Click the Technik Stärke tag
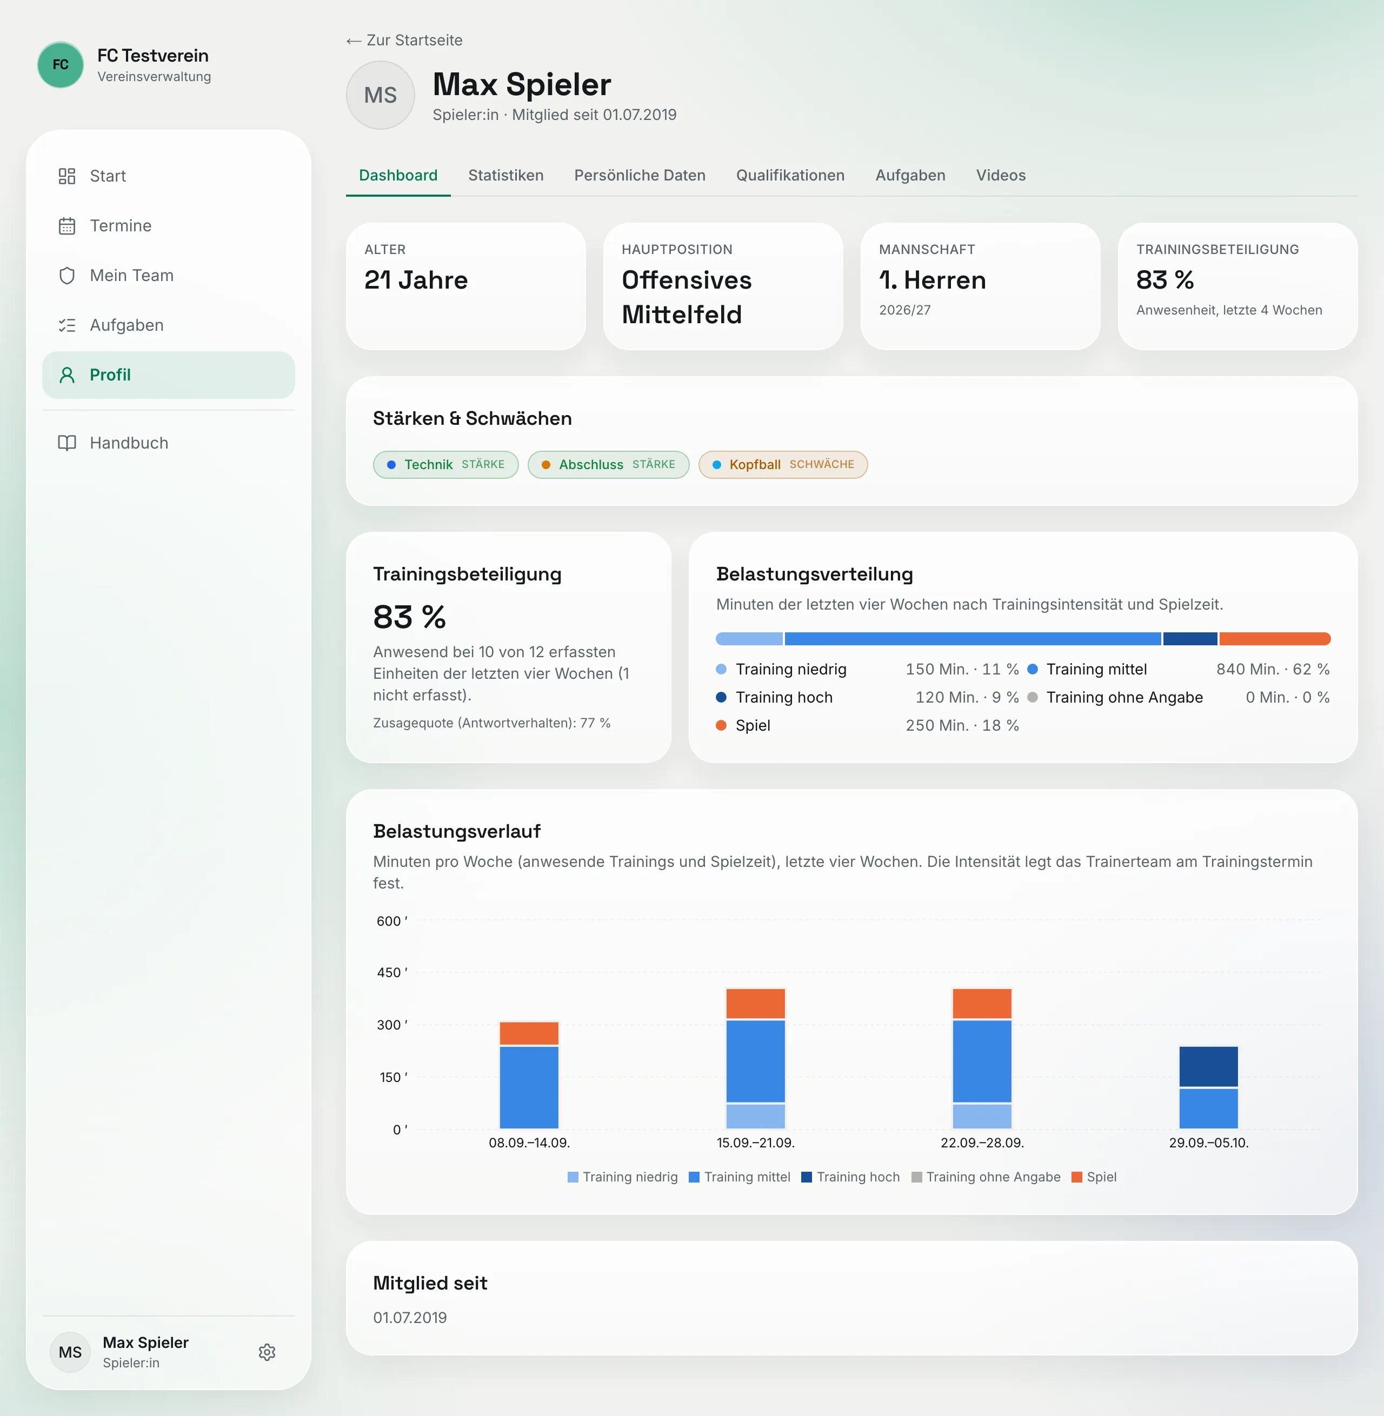Viewport: 1384px width, 1416px height. tap(445, 464)
